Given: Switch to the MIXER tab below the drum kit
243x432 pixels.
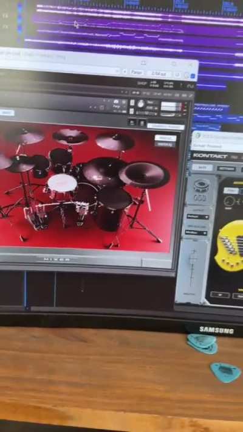Looking at the screenshot, I should coord(57,259).
